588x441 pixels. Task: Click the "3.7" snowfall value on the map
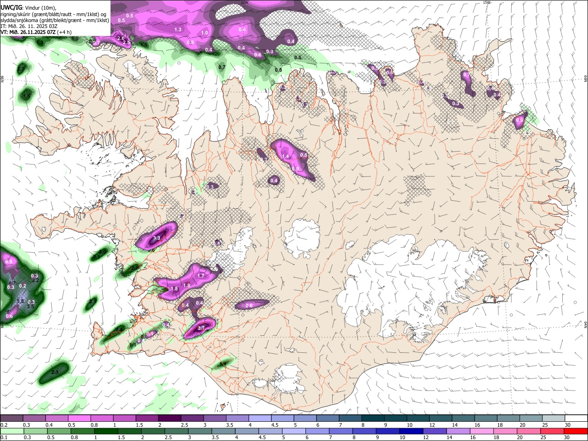[x=201, y=328]
